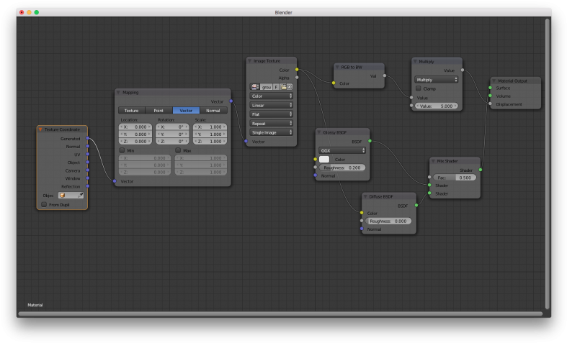Unlink the image with the X icon

(290, 86)
